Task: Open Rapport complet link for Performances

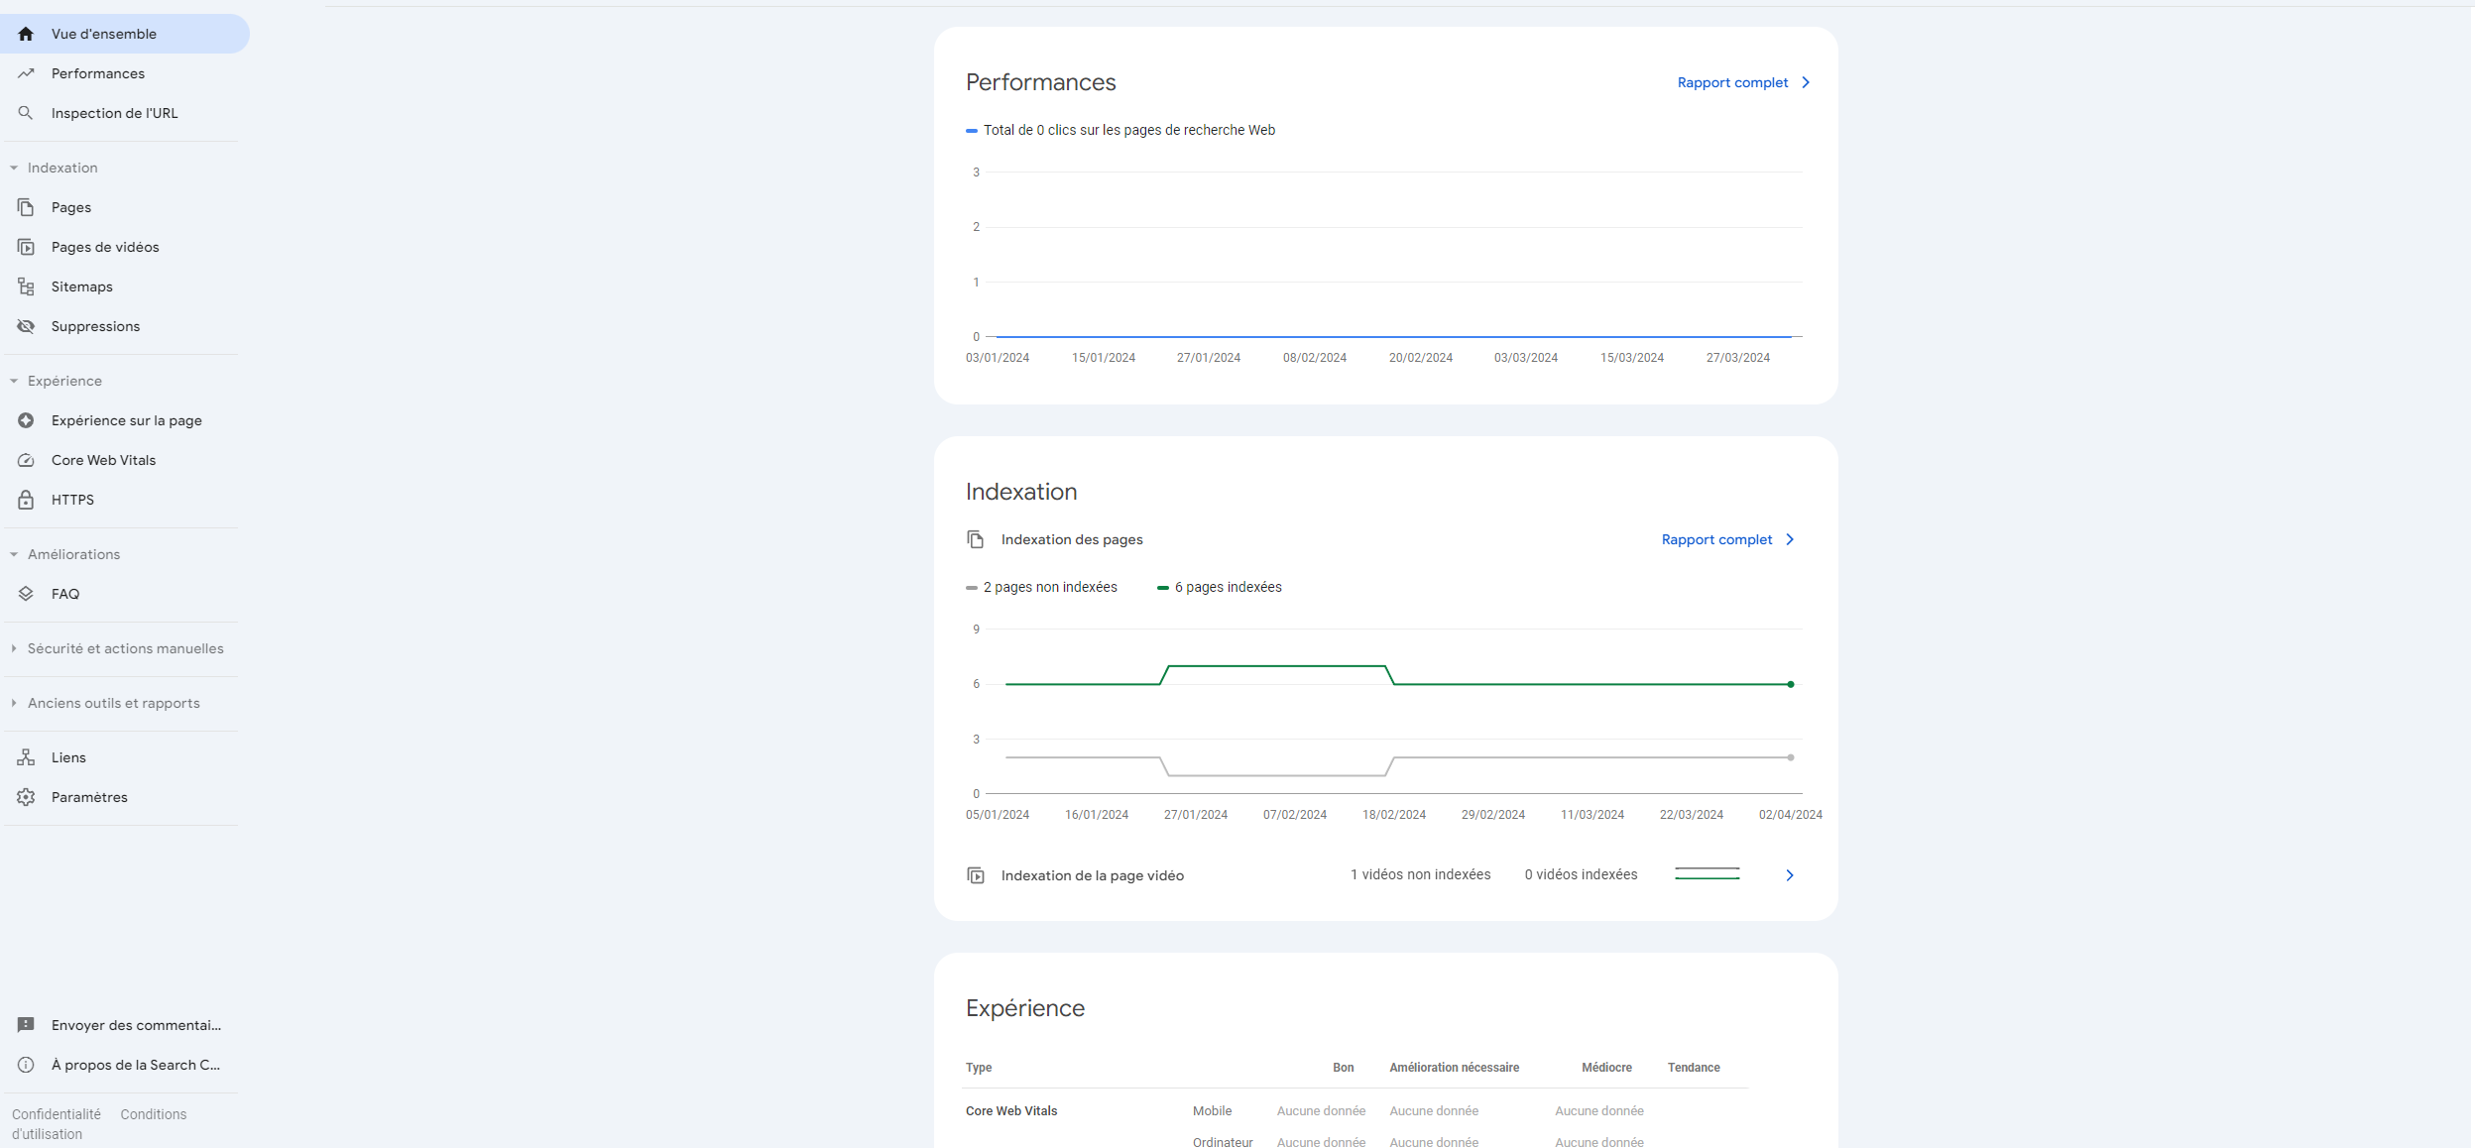Action: [1742, 82]
